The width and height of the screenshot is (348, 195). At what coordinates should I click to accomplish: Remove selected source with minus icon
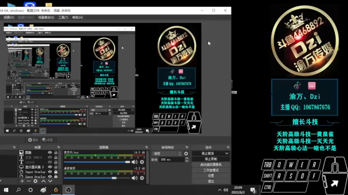pos(29,181)
